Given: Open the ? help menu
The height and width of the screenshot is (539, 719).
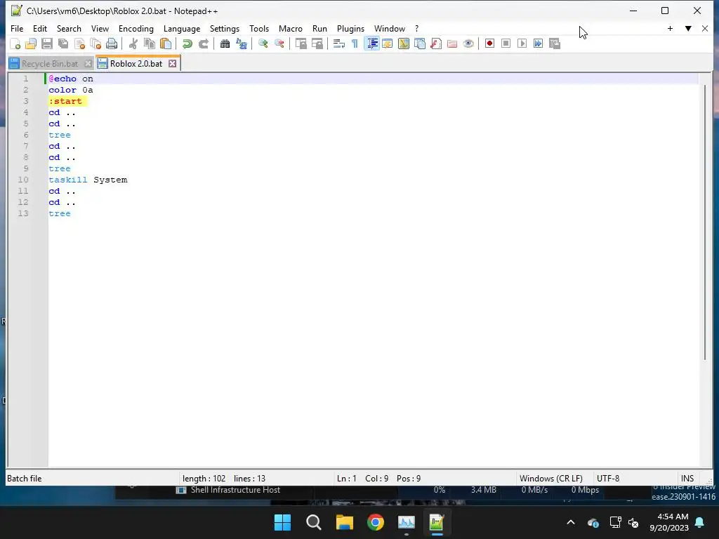Looking at the screenshot, I should pyautogui.click(x=416, y=28).
